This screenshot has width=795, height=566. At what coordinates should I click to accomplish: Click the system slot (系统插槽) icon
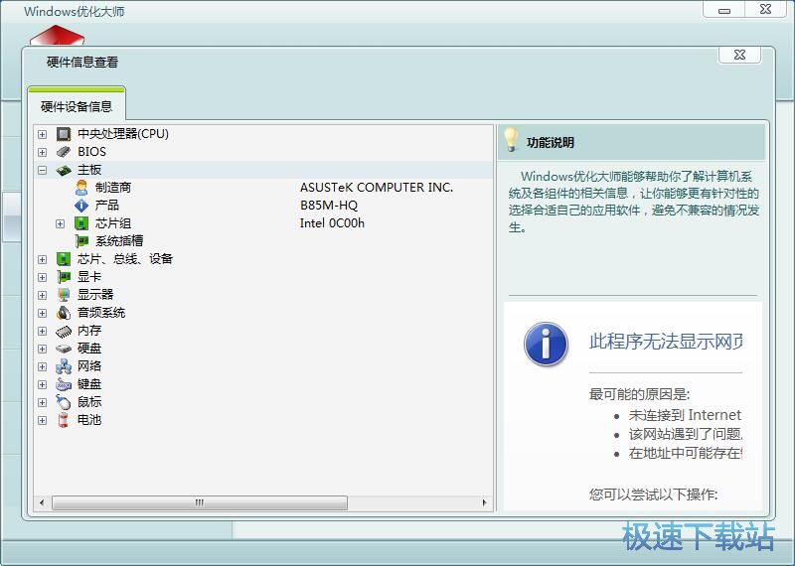point(81,241)
